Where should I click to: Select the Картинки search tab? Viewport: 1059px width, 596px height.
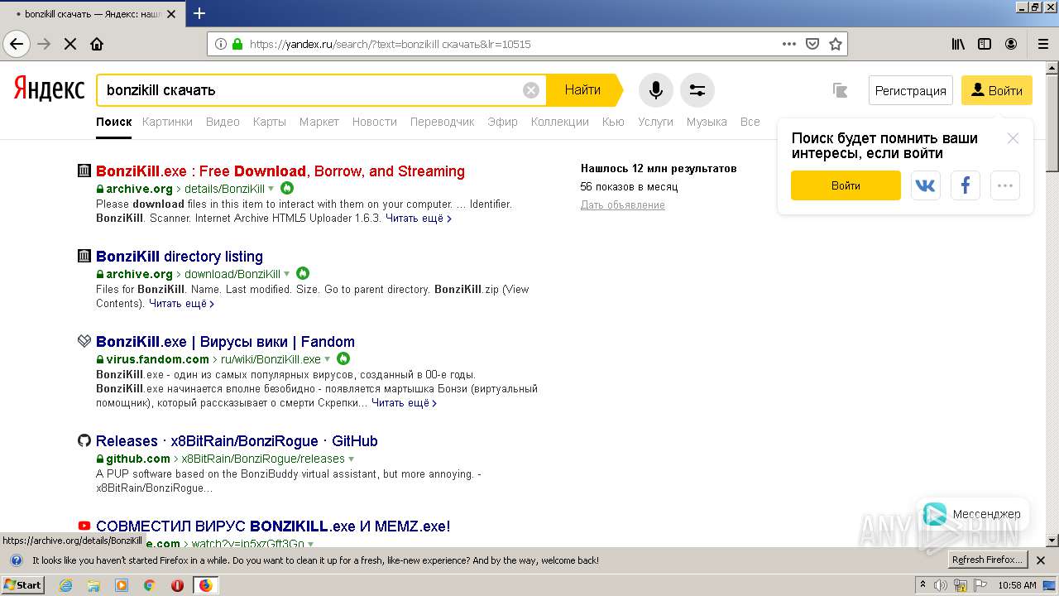(x=167, y=122)
